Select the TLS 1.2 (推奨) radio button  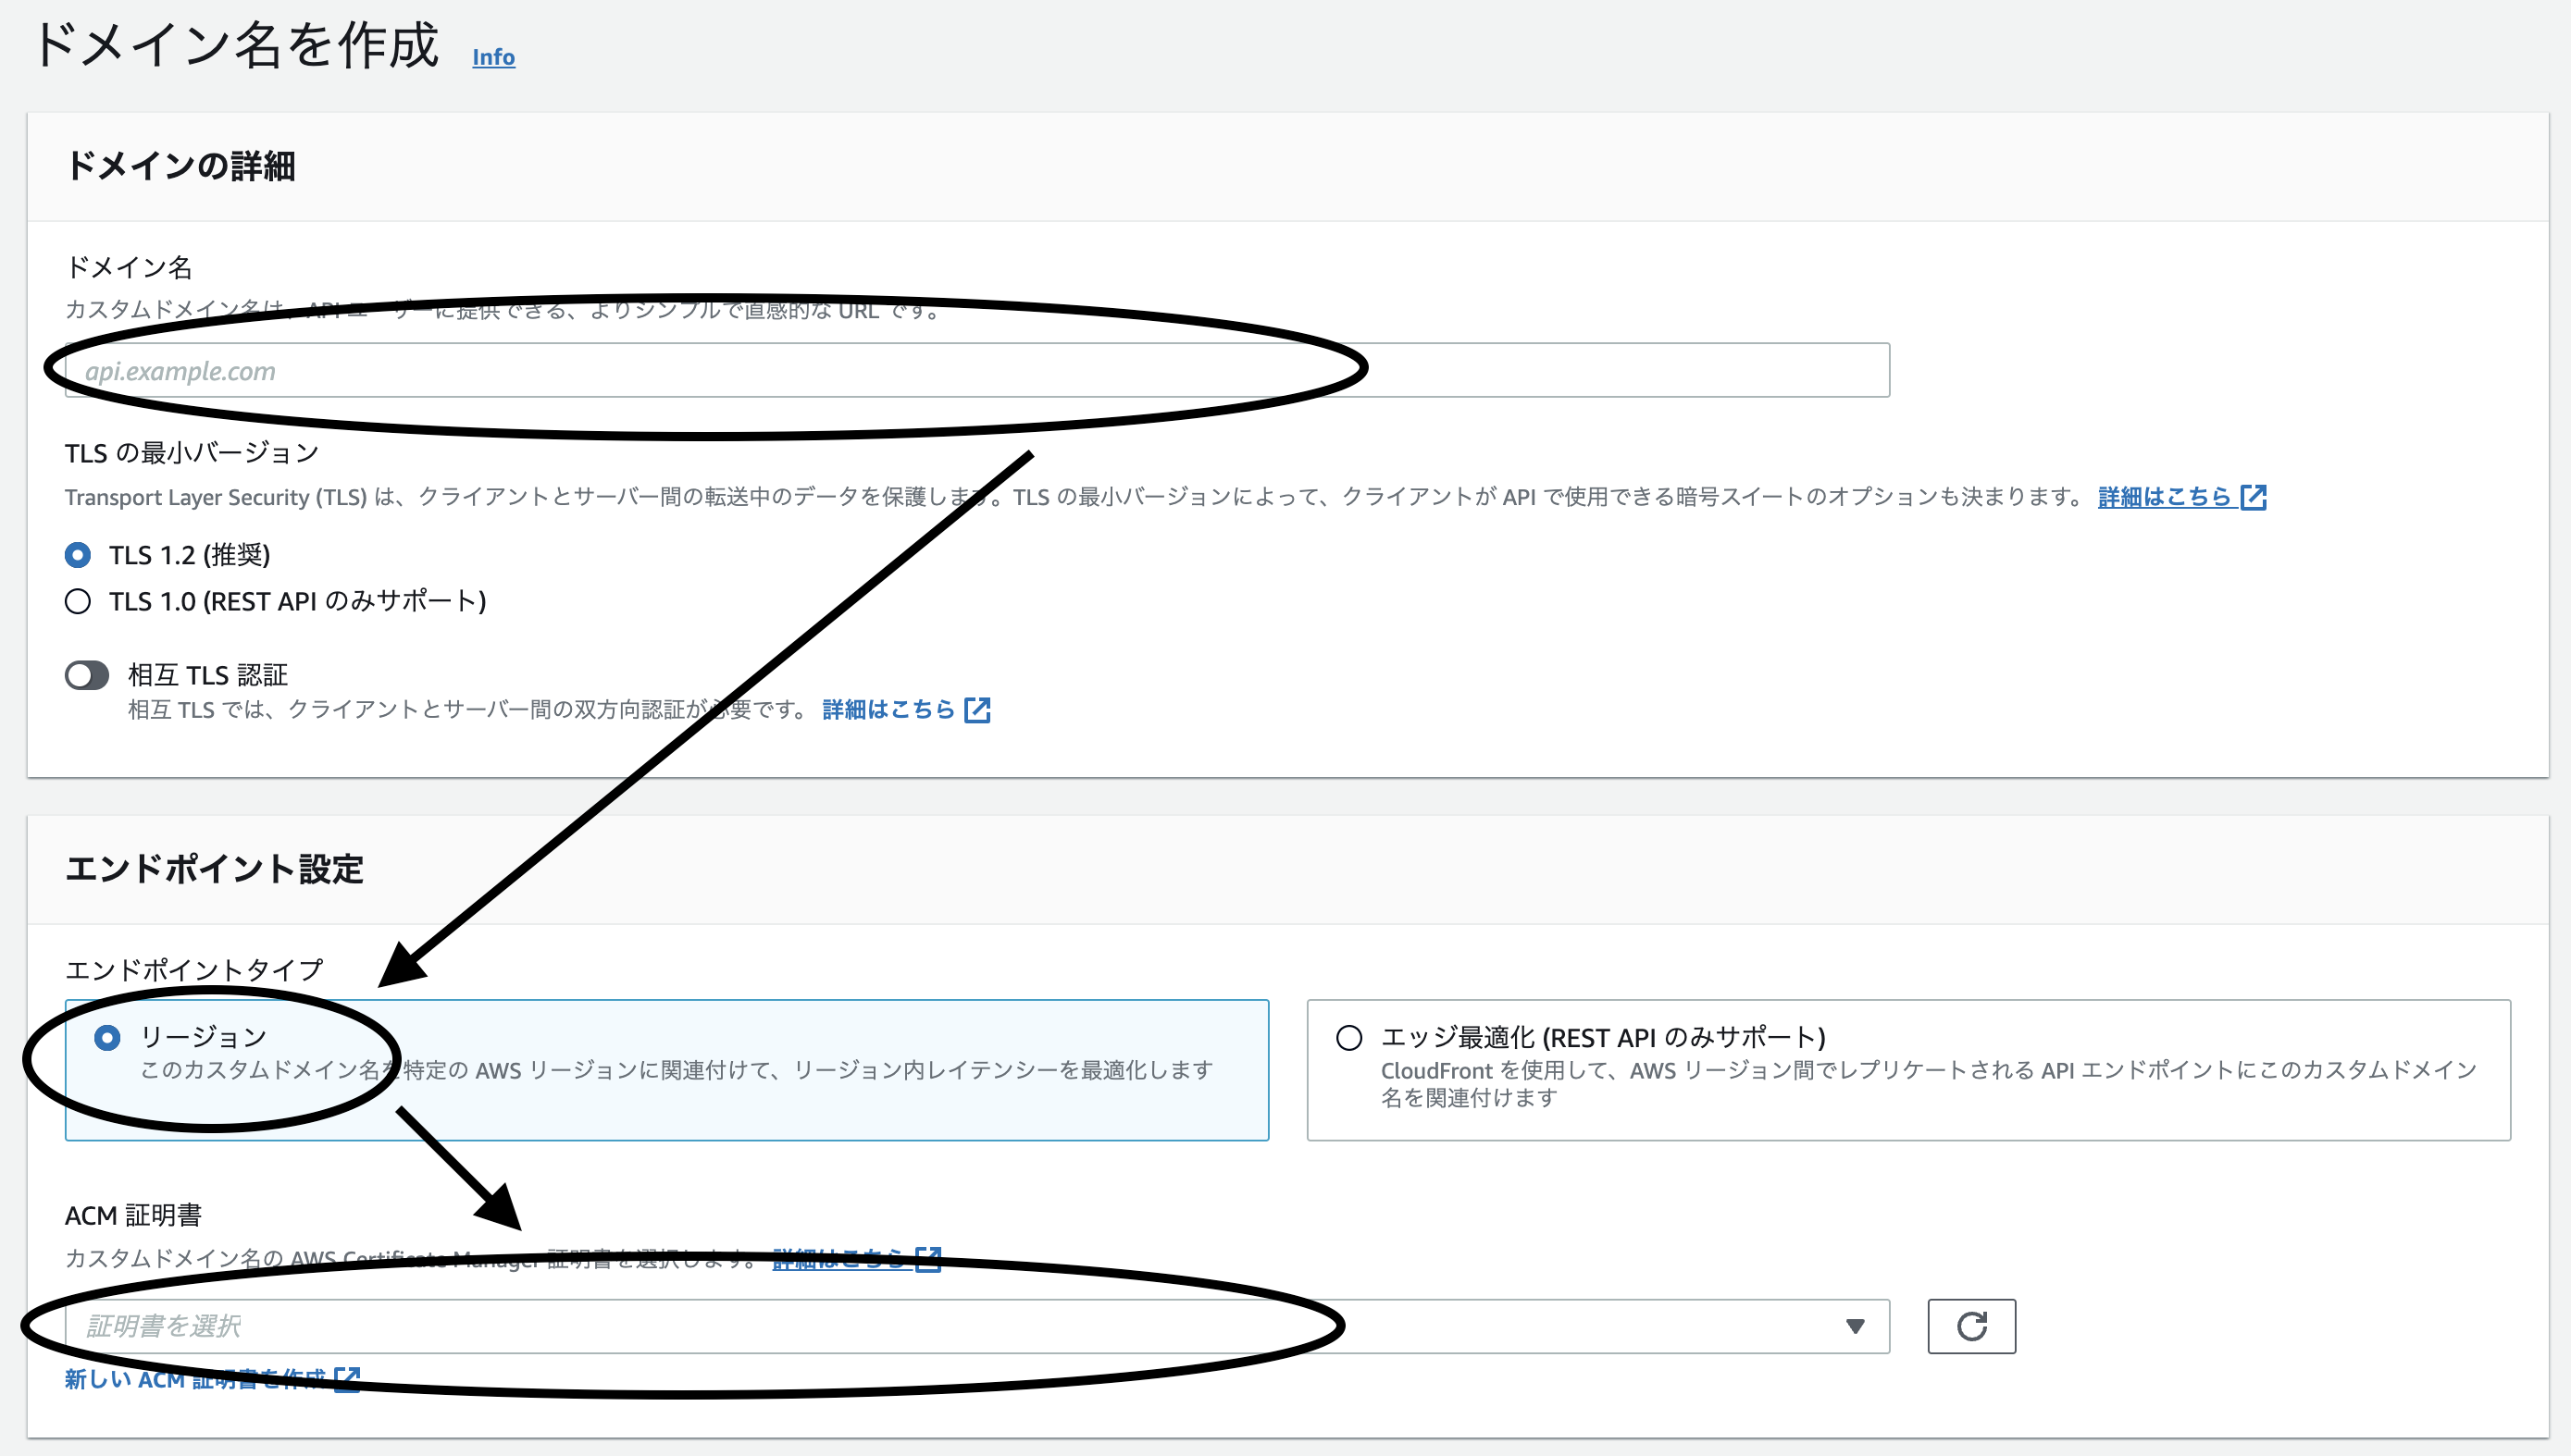pos(78,555)
